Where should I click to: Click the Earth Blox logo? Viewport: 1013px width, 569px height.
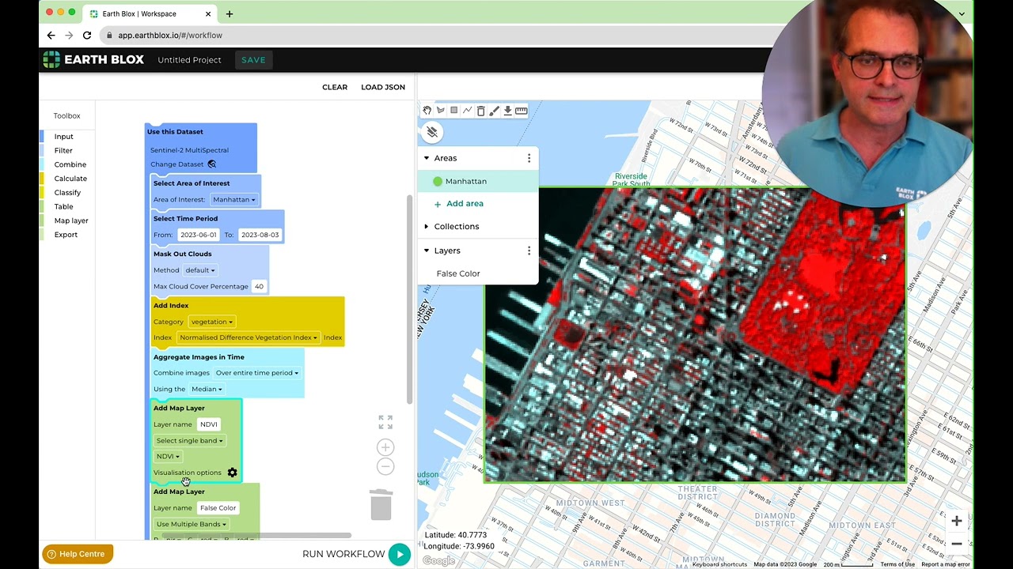(x=94, y=60)
